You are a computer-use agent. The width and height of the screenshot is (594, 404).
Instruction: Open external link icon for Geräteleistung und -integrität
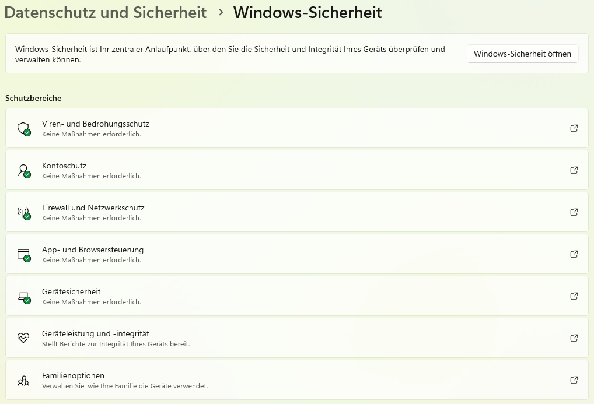click(x=574, y=338)
